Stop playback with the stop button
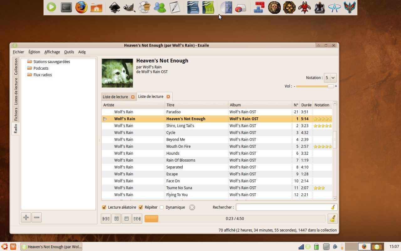The image size is (401, 251). tap(127, 219)
